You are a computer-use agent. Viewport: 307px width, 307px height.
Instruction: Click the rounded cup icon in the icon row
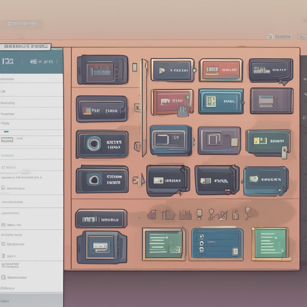(x=199, y=214)
